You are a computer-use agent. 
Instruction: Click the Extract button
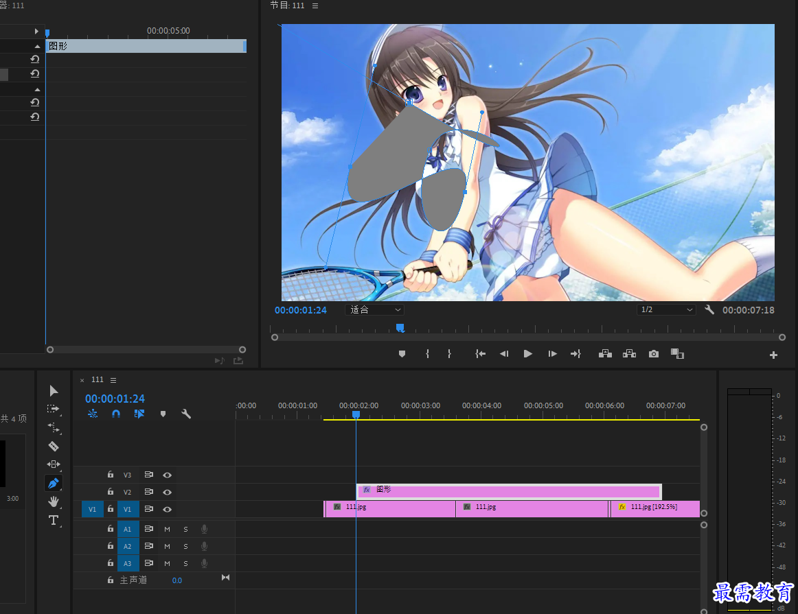630,354
